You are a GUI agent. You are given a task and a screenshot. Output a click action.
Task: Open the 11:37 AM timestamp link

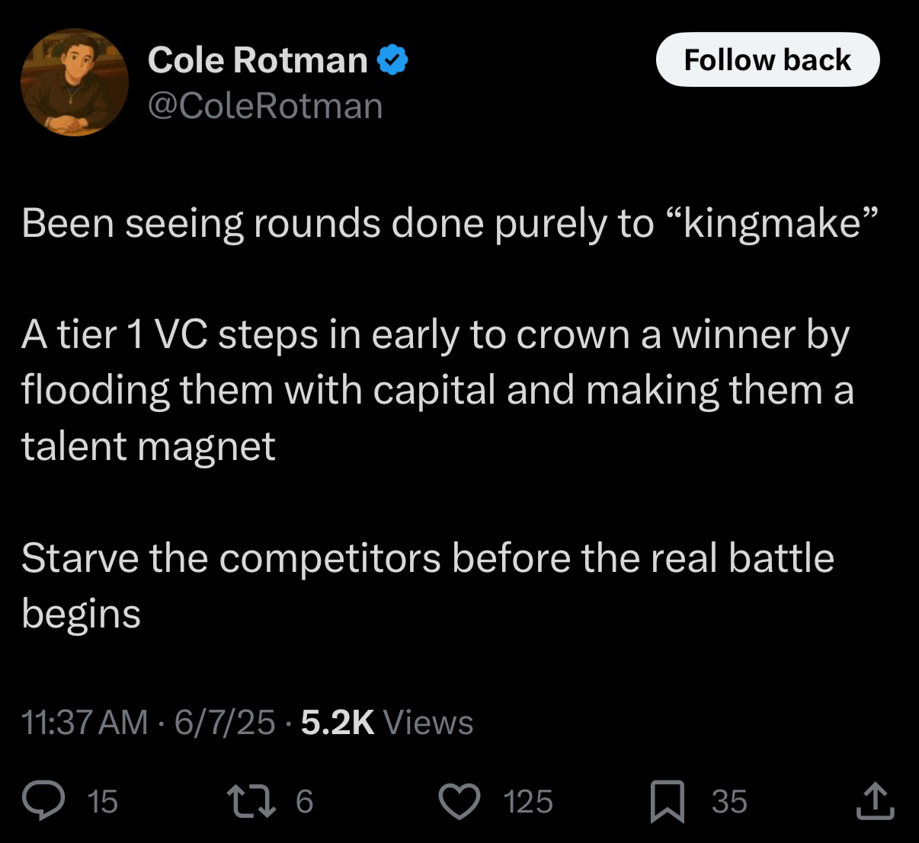click(85, 722)
